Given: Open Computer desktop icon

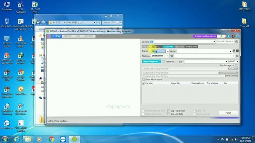Looking at the screenshot, I should [7, 6].
